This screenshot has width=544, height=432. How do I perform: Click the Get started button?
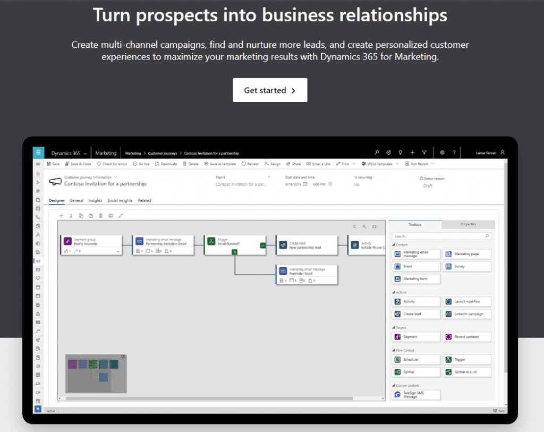[x=270, y=90]
